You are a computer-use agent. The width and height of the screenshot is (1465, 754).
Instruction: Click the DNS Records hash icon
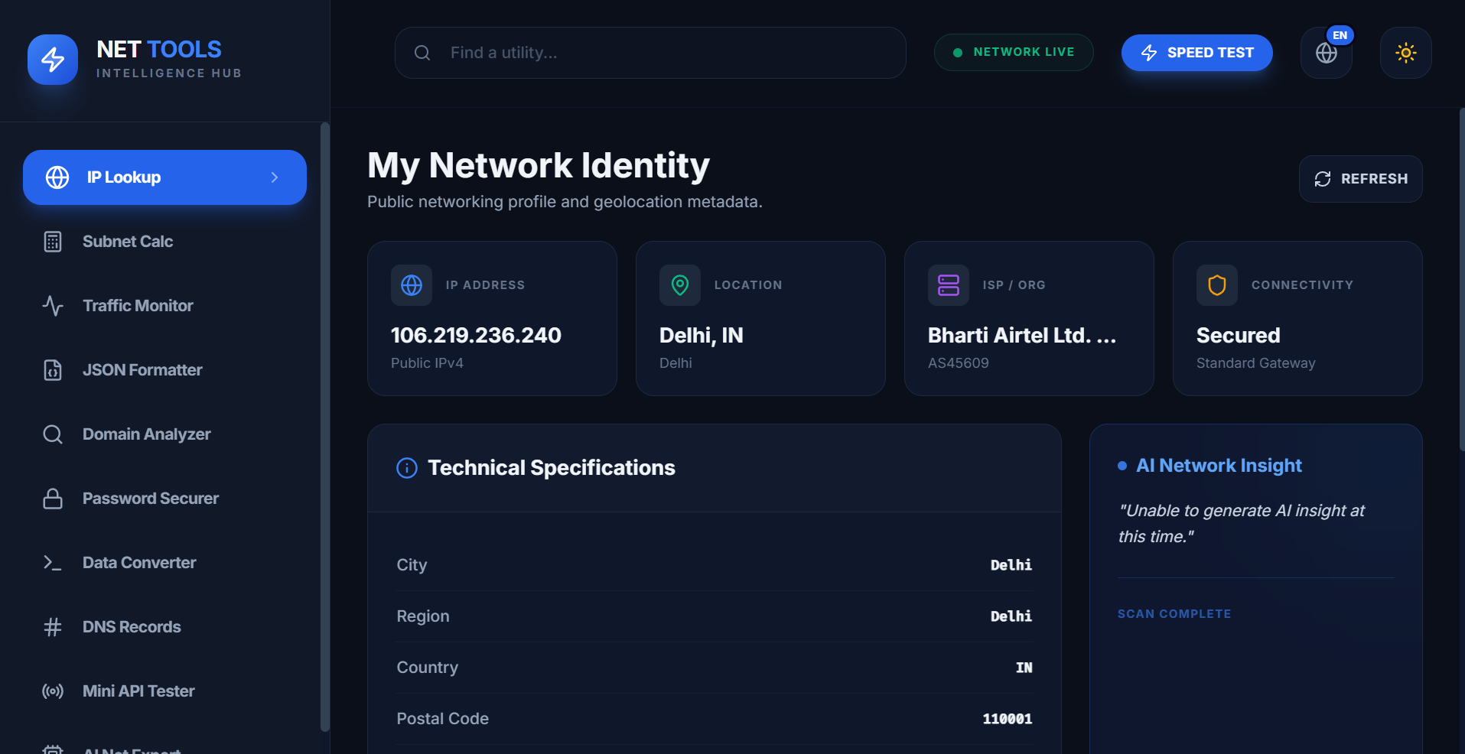click(53, 627)
